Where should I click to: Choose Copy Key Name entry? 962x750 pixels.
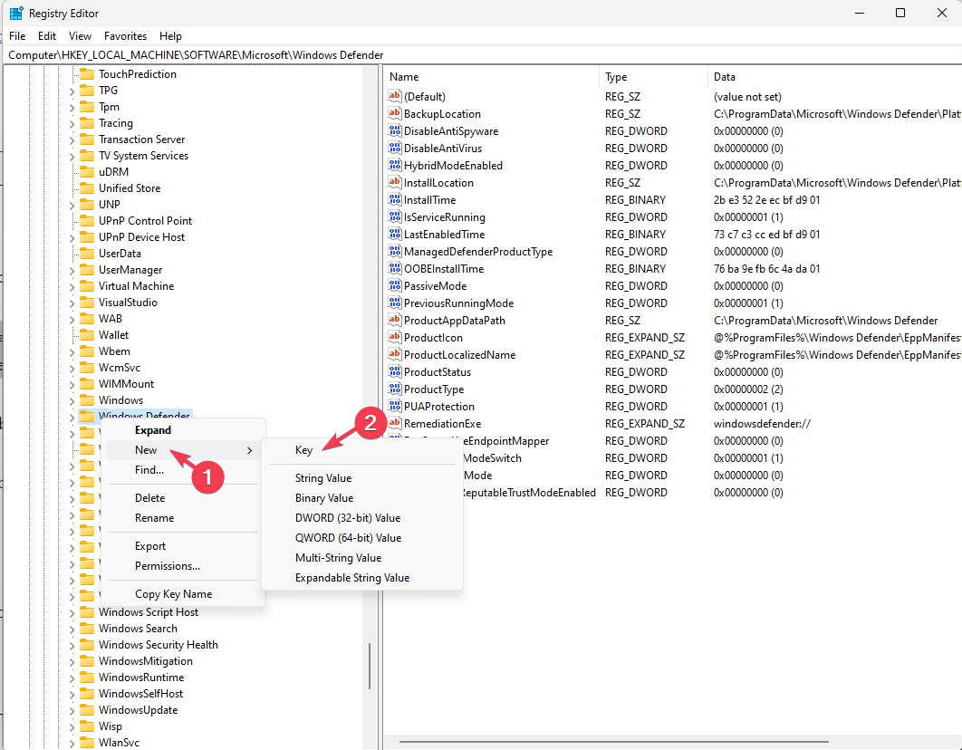(183, 594)
